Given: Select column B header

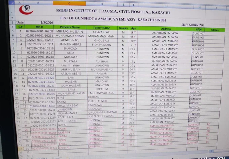Looking at the screenshot, I should 38,3.
